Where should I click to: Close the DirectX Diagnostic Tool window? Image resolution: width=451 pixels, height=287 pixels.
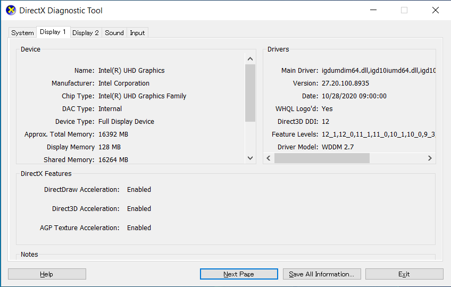point(436,10)
